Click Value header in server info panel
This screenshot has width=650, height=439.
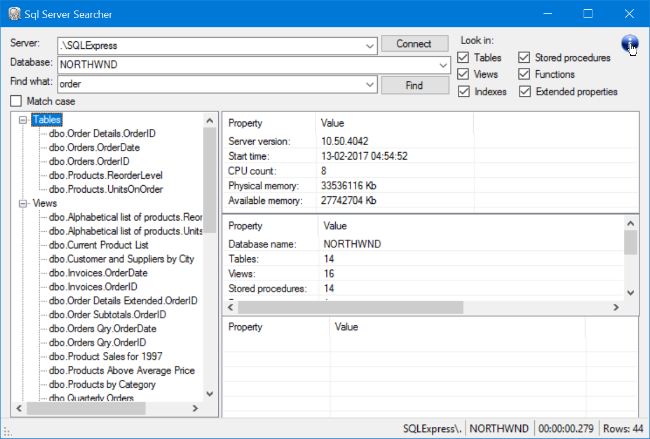[332, 123]
